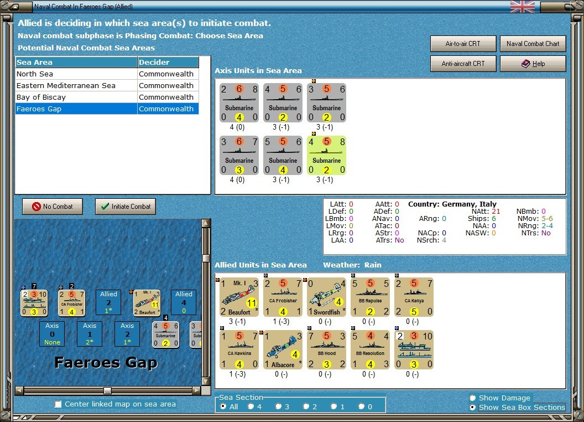The height and width of the screenshot is (422, 584).
Task: Select the Swordfish aircraft counter
Action: coord(327,297)
